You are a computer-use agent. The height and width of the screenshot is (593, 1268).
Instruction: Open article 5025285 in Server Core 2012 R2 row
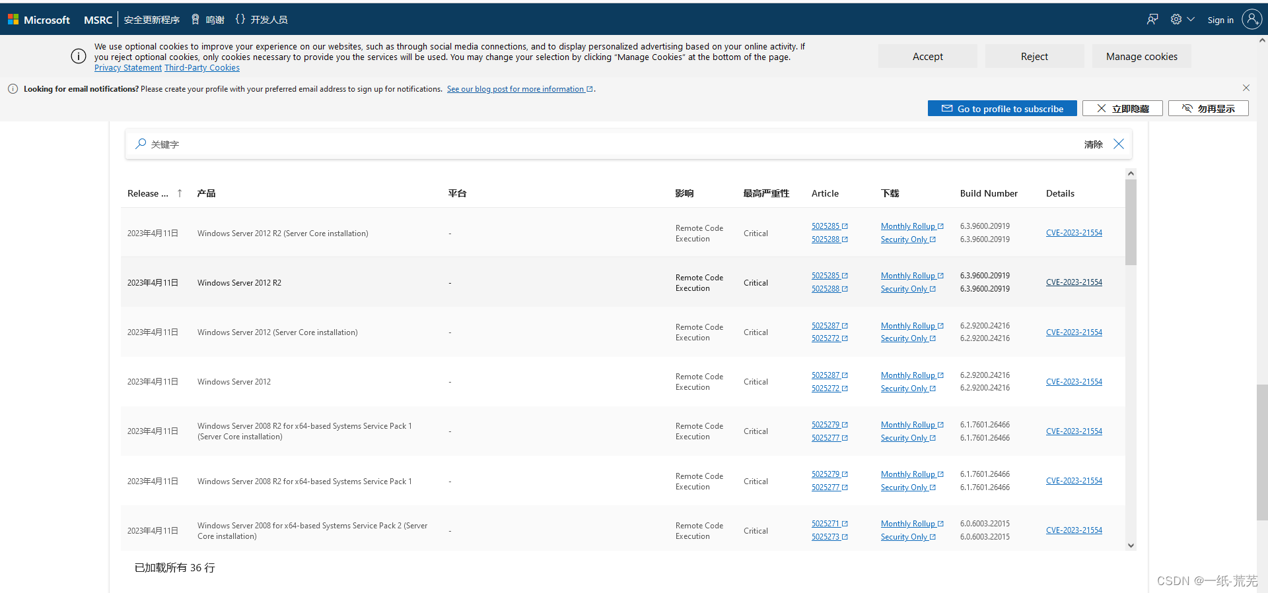tap(829, 226)
